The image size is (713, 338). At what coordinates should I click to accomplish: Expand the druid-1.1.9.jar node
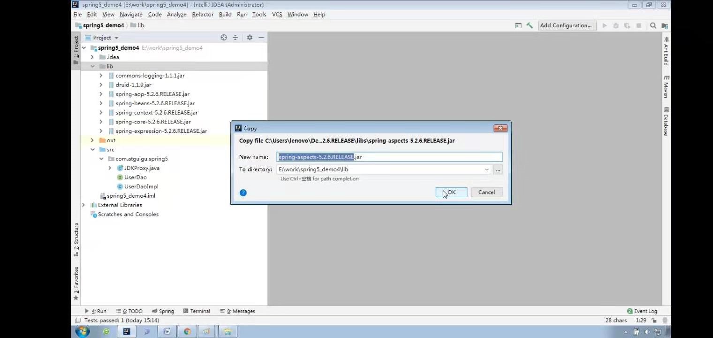coord(101,85)
